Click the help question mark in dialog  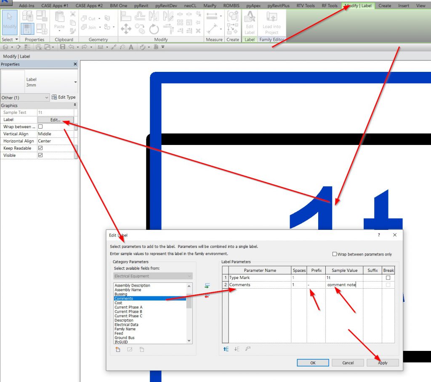tap(378, 235)
